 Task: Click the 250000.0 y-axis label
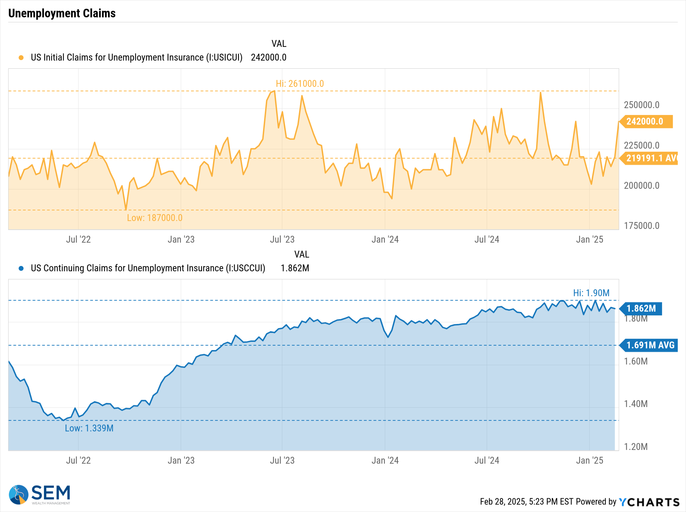tap(641, 105)
